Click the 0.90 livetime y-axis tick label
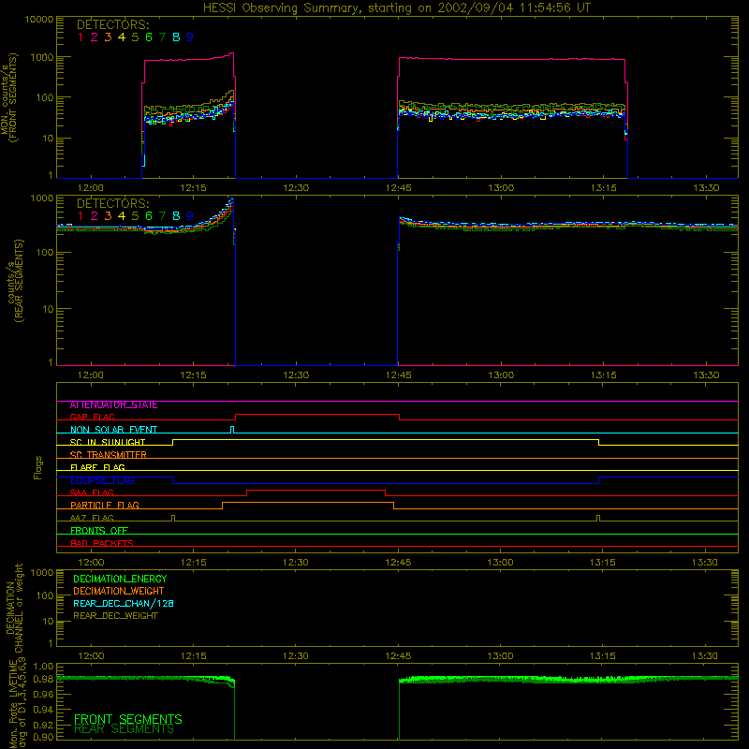749x749 pixels. point(43,737)
